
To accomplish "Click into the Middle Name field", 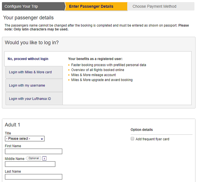I will [x=30, y=164].
